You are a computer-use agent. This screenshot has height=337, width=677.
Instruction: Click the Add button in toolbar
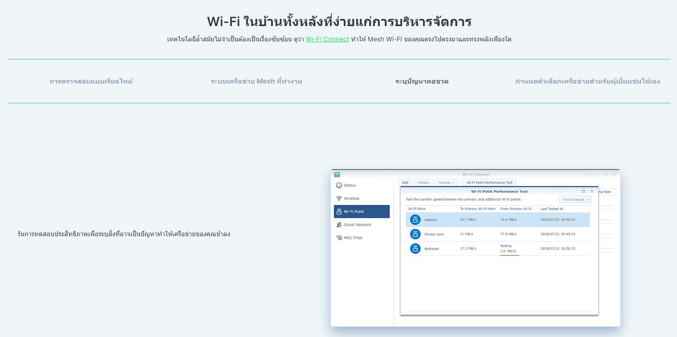click(x=405, y=182)
